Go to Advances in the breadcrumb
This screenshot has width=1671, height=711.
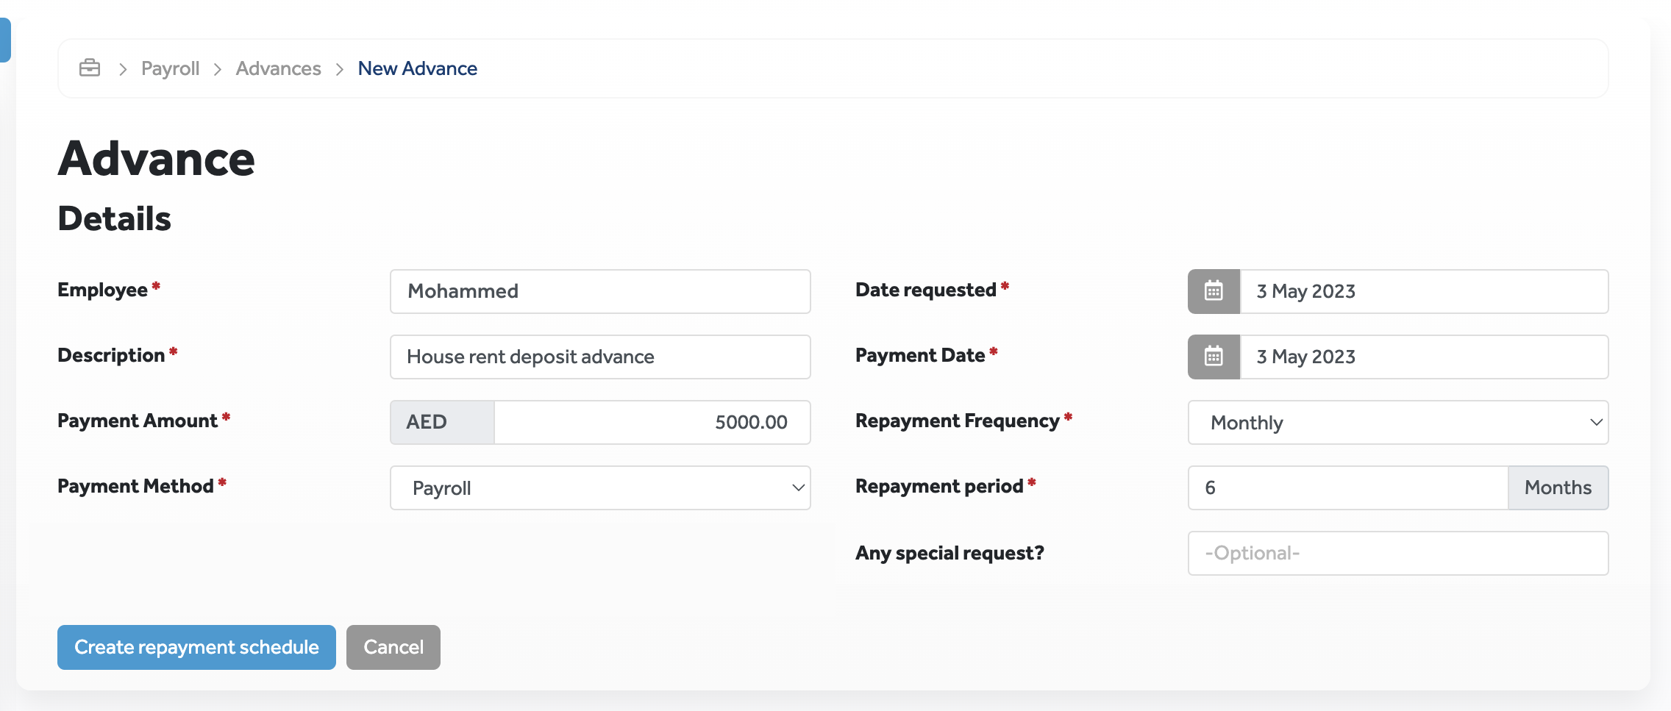(x=278, y=68)
